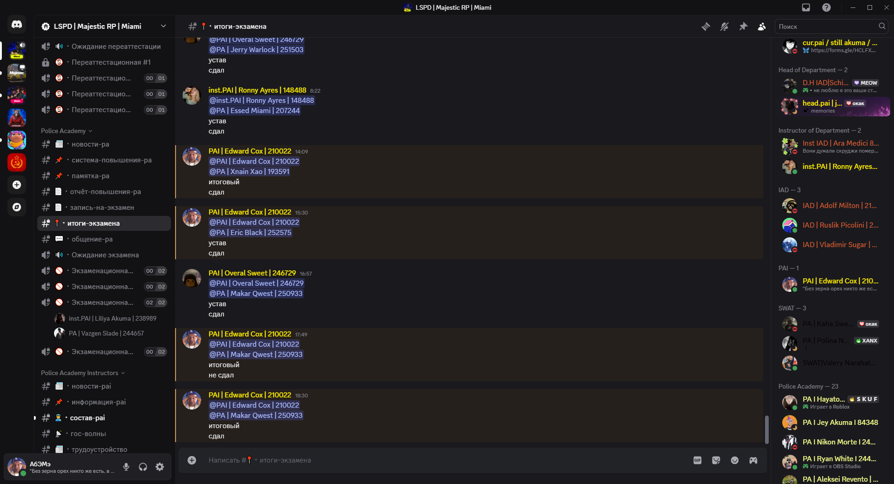Mute the microphone
The width and height of the screenshot is (894, 484).
tap(126, 467)
